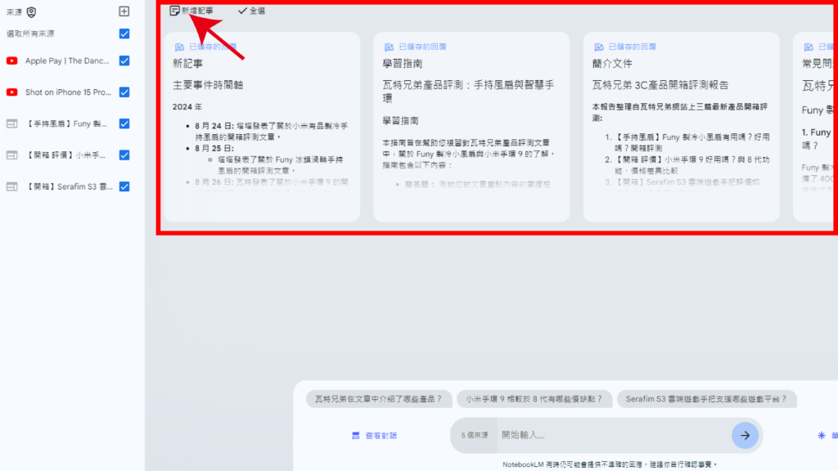Screen dimensions: 838x471
Task: Click the YouTube icon for Shot on iPhone source
Action: click(11, 92)
